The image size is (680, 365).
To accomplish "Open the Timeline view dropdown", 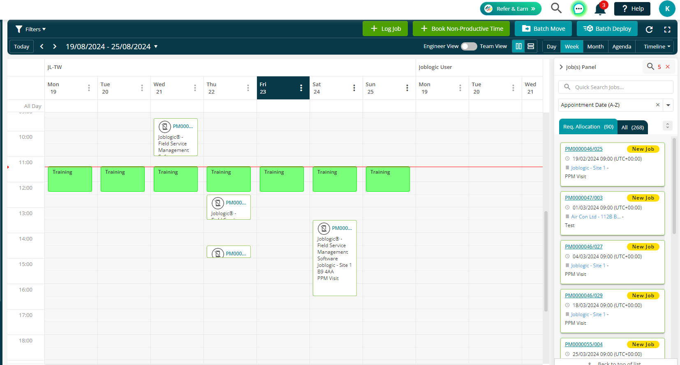I will (x=657, y=46).
